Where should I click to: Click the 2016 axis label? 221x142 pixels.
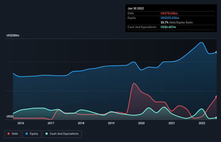tap(21, 123)
